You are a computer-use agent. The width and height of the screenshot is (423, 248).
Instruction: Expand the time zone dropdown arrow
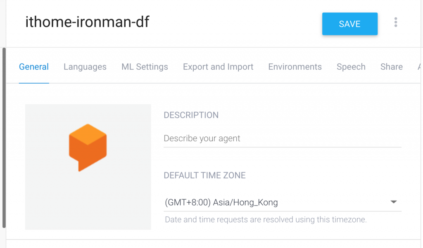394,202
